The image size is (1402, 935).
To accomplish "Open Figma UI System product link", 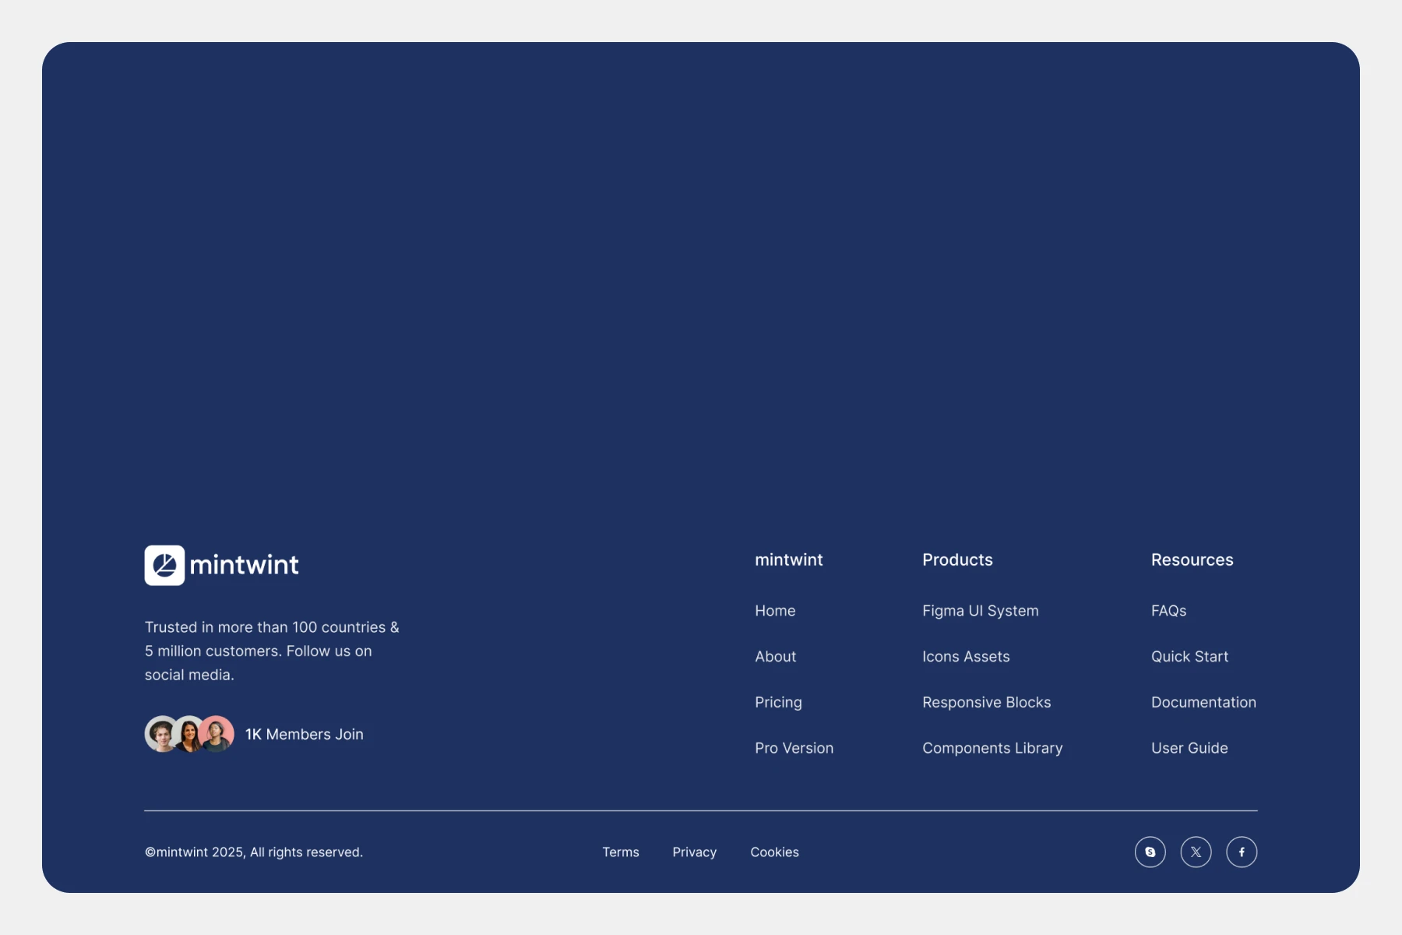I will click(x=980, y=611).
